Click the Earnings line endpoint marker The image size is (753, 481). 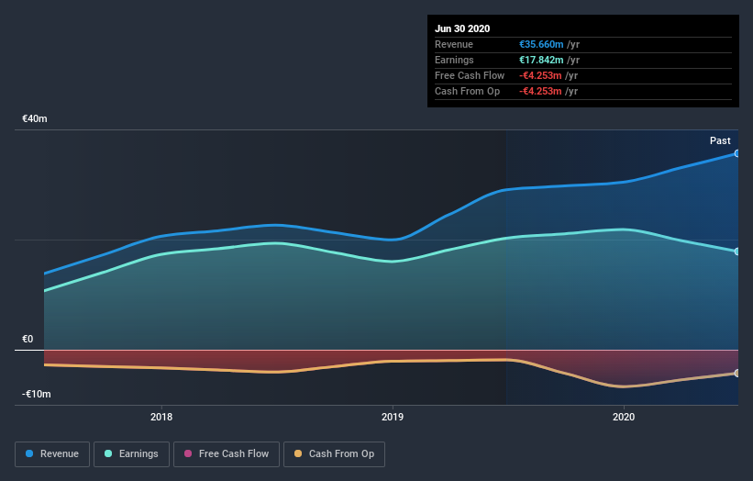coord(736,252)
